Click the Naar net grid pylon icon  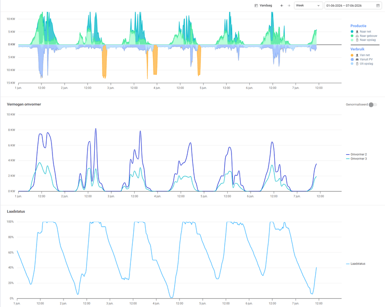point(357,32)
